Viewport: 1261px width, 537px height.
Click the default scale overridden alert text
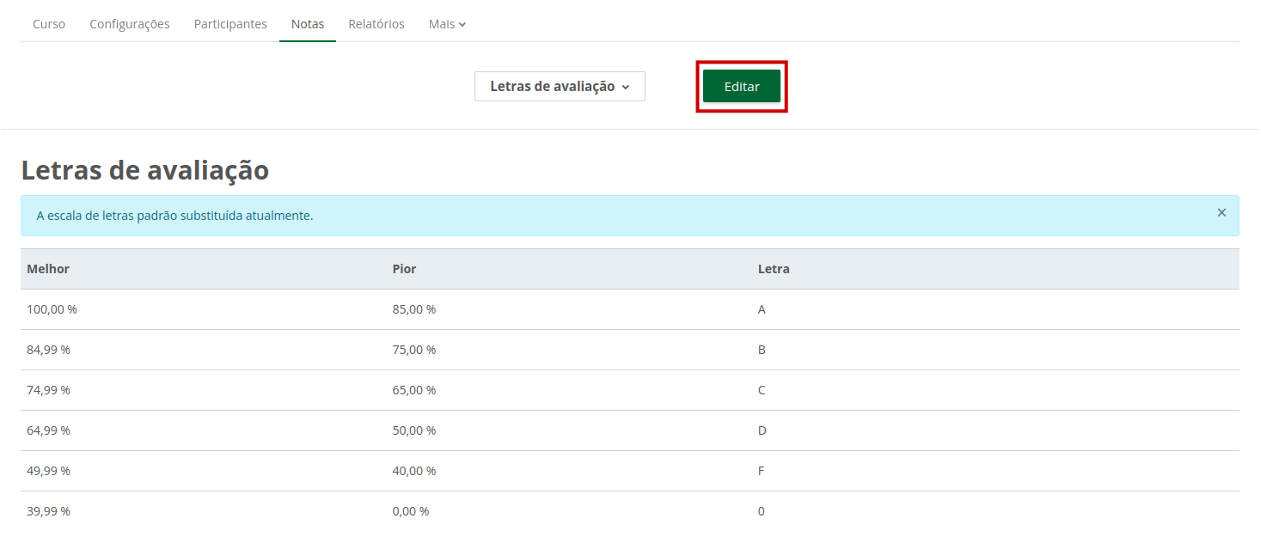(174, 216)
